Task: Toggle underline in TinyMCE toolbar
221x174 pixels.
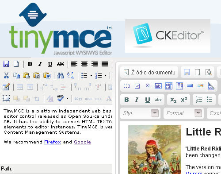Action: click(50, 64)
